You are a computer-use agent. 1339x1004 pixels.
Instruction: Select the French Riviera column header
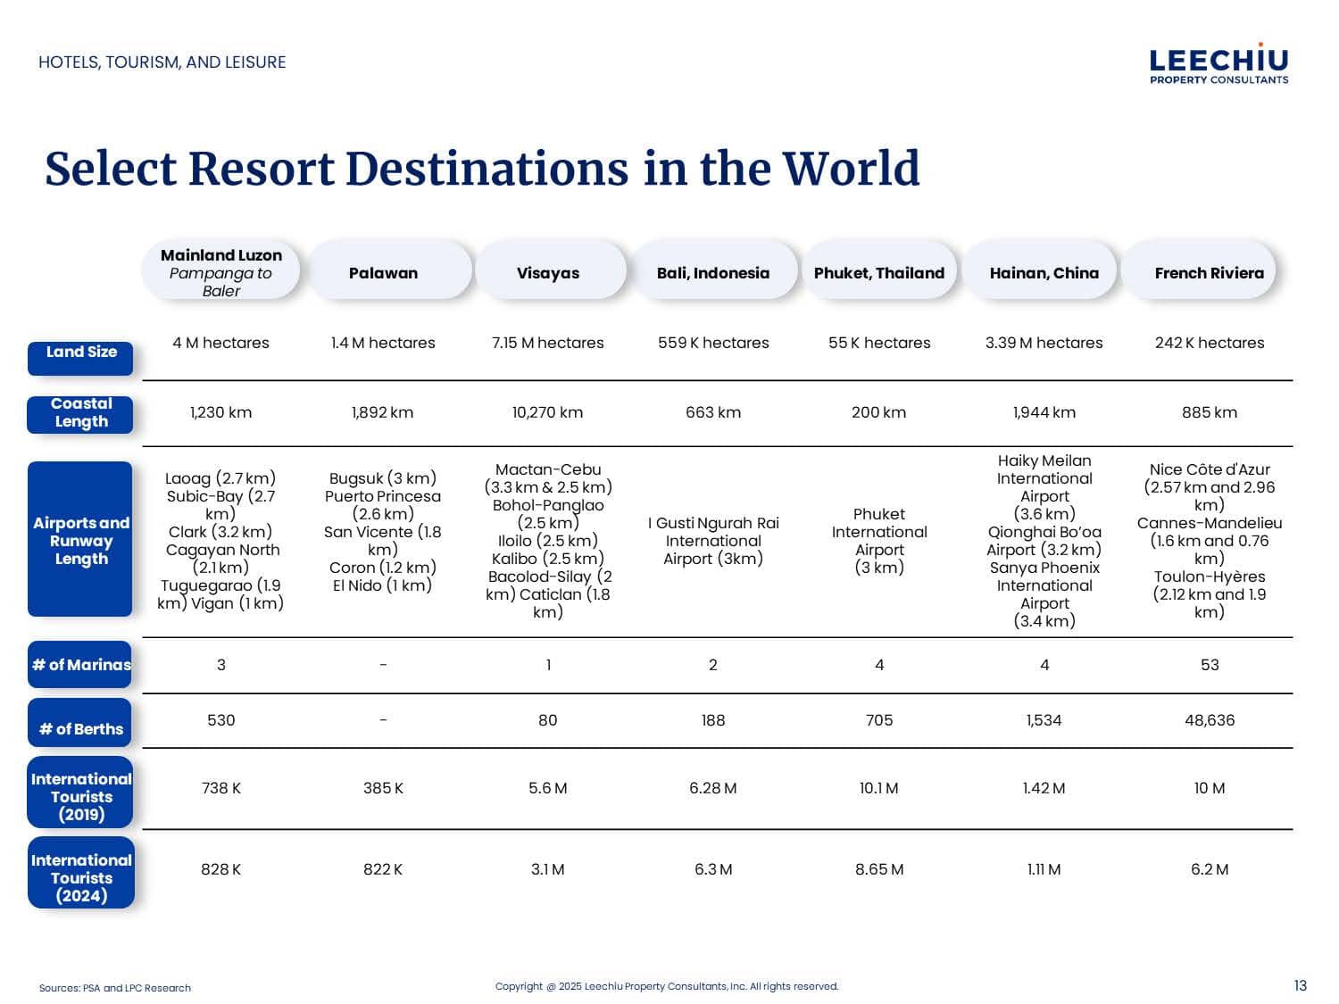pos(1209,272)
